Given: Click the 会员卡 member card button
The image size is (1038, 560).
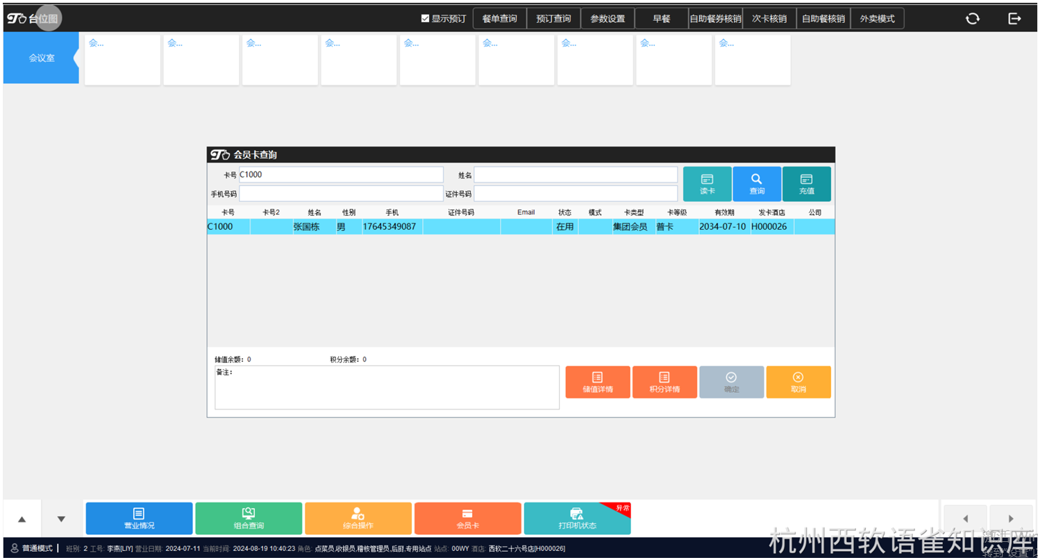Looking at the screenshot, I should [x=467, y=518].
